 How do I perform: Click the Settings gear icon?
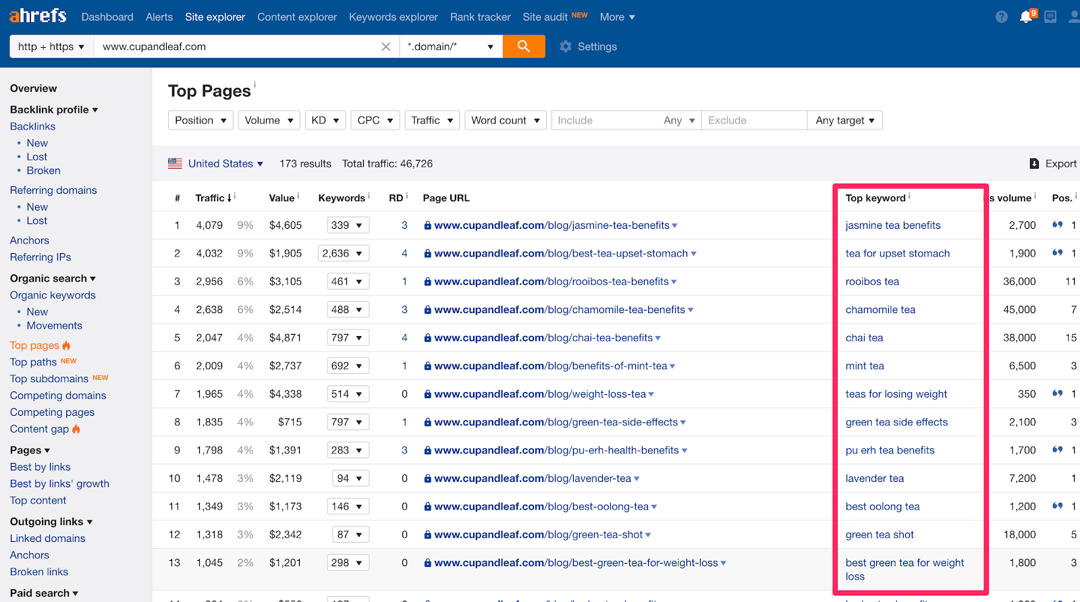566,47
